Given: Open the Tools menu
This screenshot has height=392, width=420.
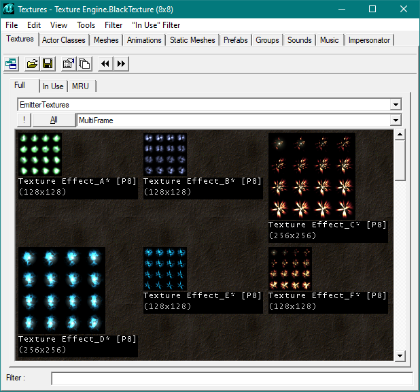Looking at the screenshot, I should (86, 25).
